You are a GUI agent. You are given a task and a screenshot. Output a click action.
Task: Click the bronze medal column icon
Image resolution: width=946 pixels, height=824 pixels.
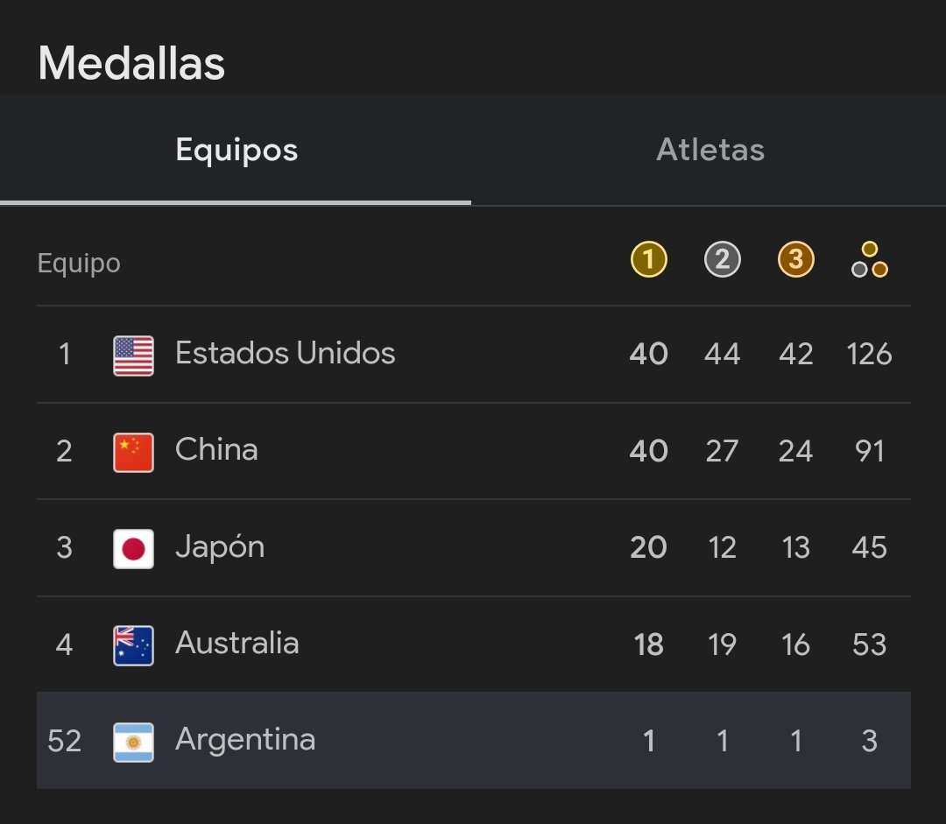[795, 259]
